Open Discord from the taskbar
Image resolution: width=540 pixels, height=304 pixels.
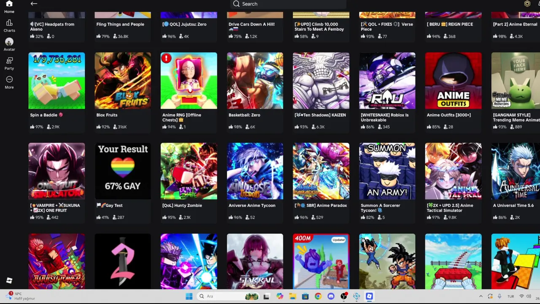coord(331,296)
